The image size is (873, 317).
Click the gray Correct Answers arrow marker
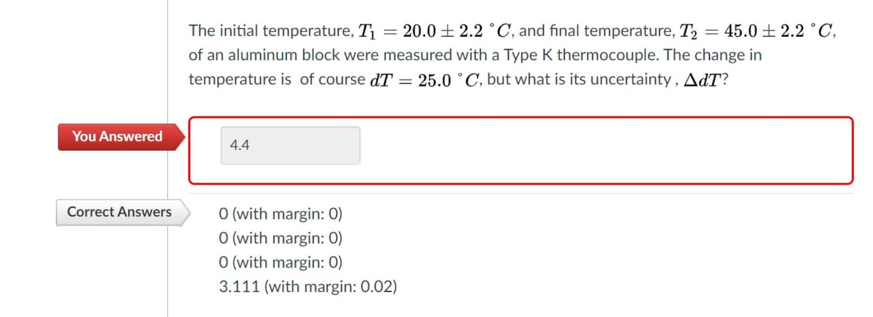pyautogui.click(x=184, y=212)
